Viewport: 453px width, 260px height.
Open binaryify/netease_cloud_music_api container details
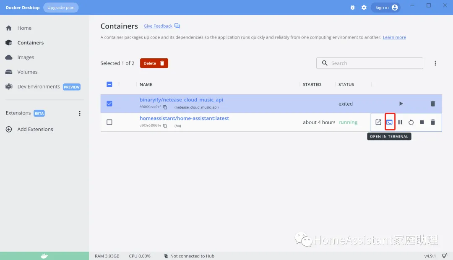coord(182,100)
